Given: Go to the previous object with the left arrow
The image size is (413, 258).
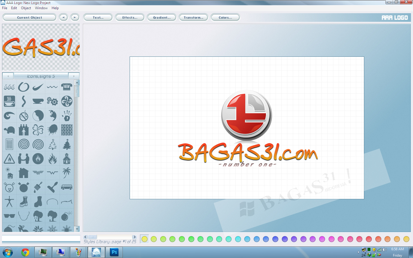Looking at the screenshot, I should click(x=63, y=17).
